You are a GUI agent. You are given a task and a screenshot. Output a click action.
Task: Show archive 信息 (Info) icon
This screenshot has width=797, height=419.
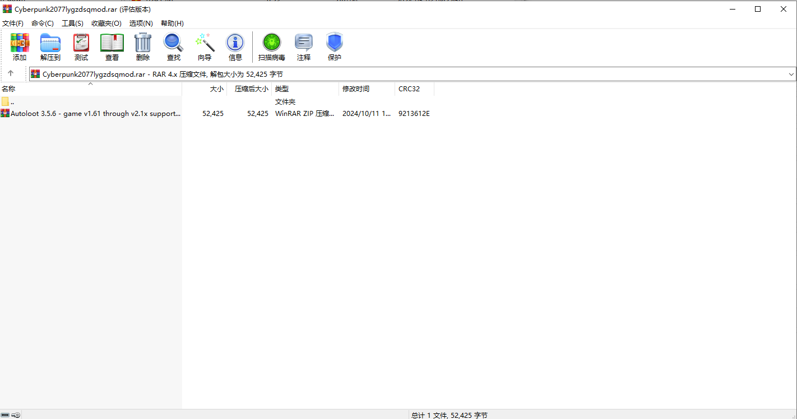[235, 46]
